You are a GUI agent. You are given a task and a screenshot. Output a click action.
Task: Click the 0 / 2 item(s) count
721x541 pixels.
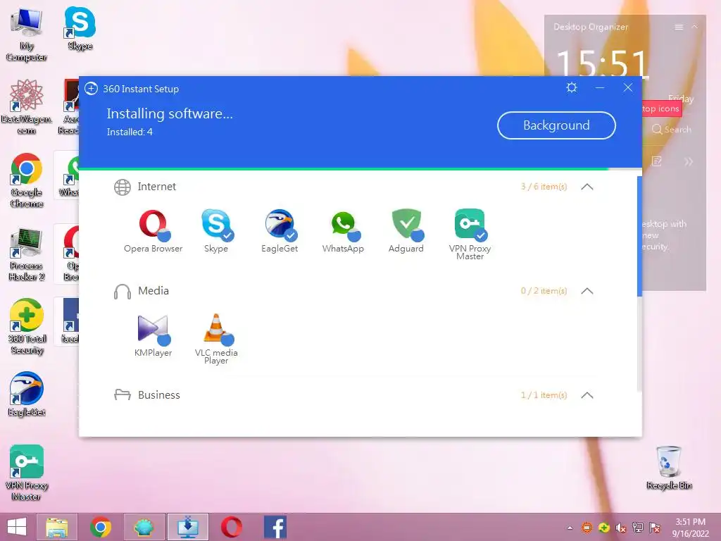point(544,291)
